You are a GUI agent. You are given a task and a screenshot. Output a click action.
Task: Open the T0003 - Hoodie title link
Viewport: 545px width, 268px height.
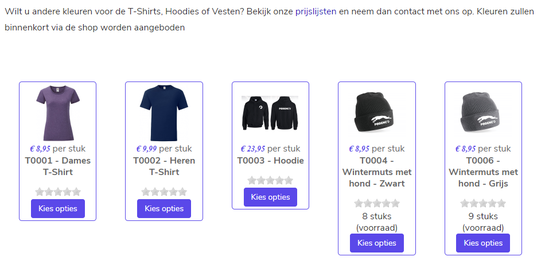click(270, 161)
